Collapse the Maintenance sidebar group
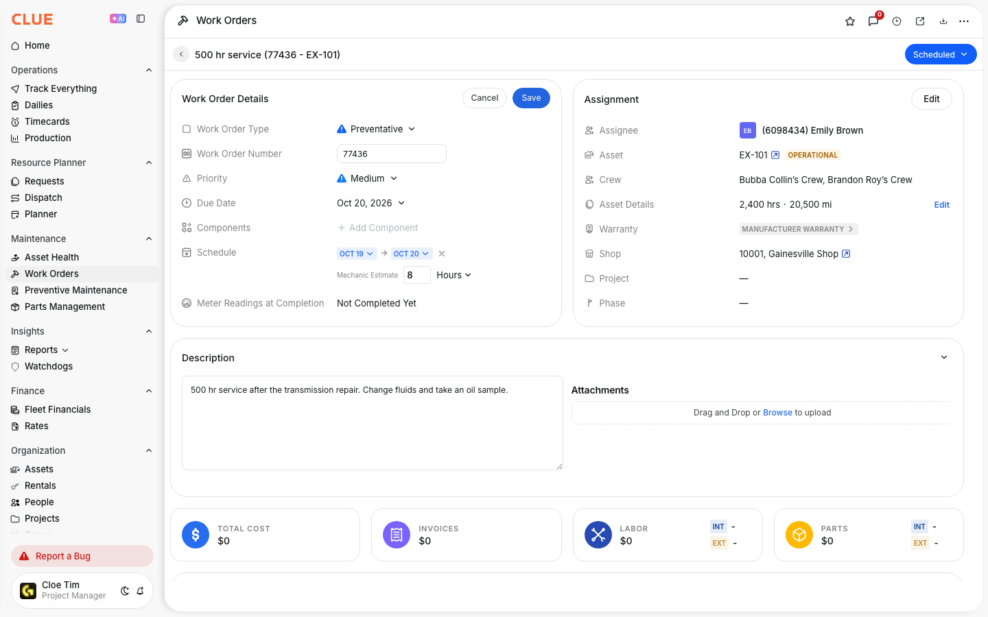Viewport: 988px width, 617px height. click(149, 239)
